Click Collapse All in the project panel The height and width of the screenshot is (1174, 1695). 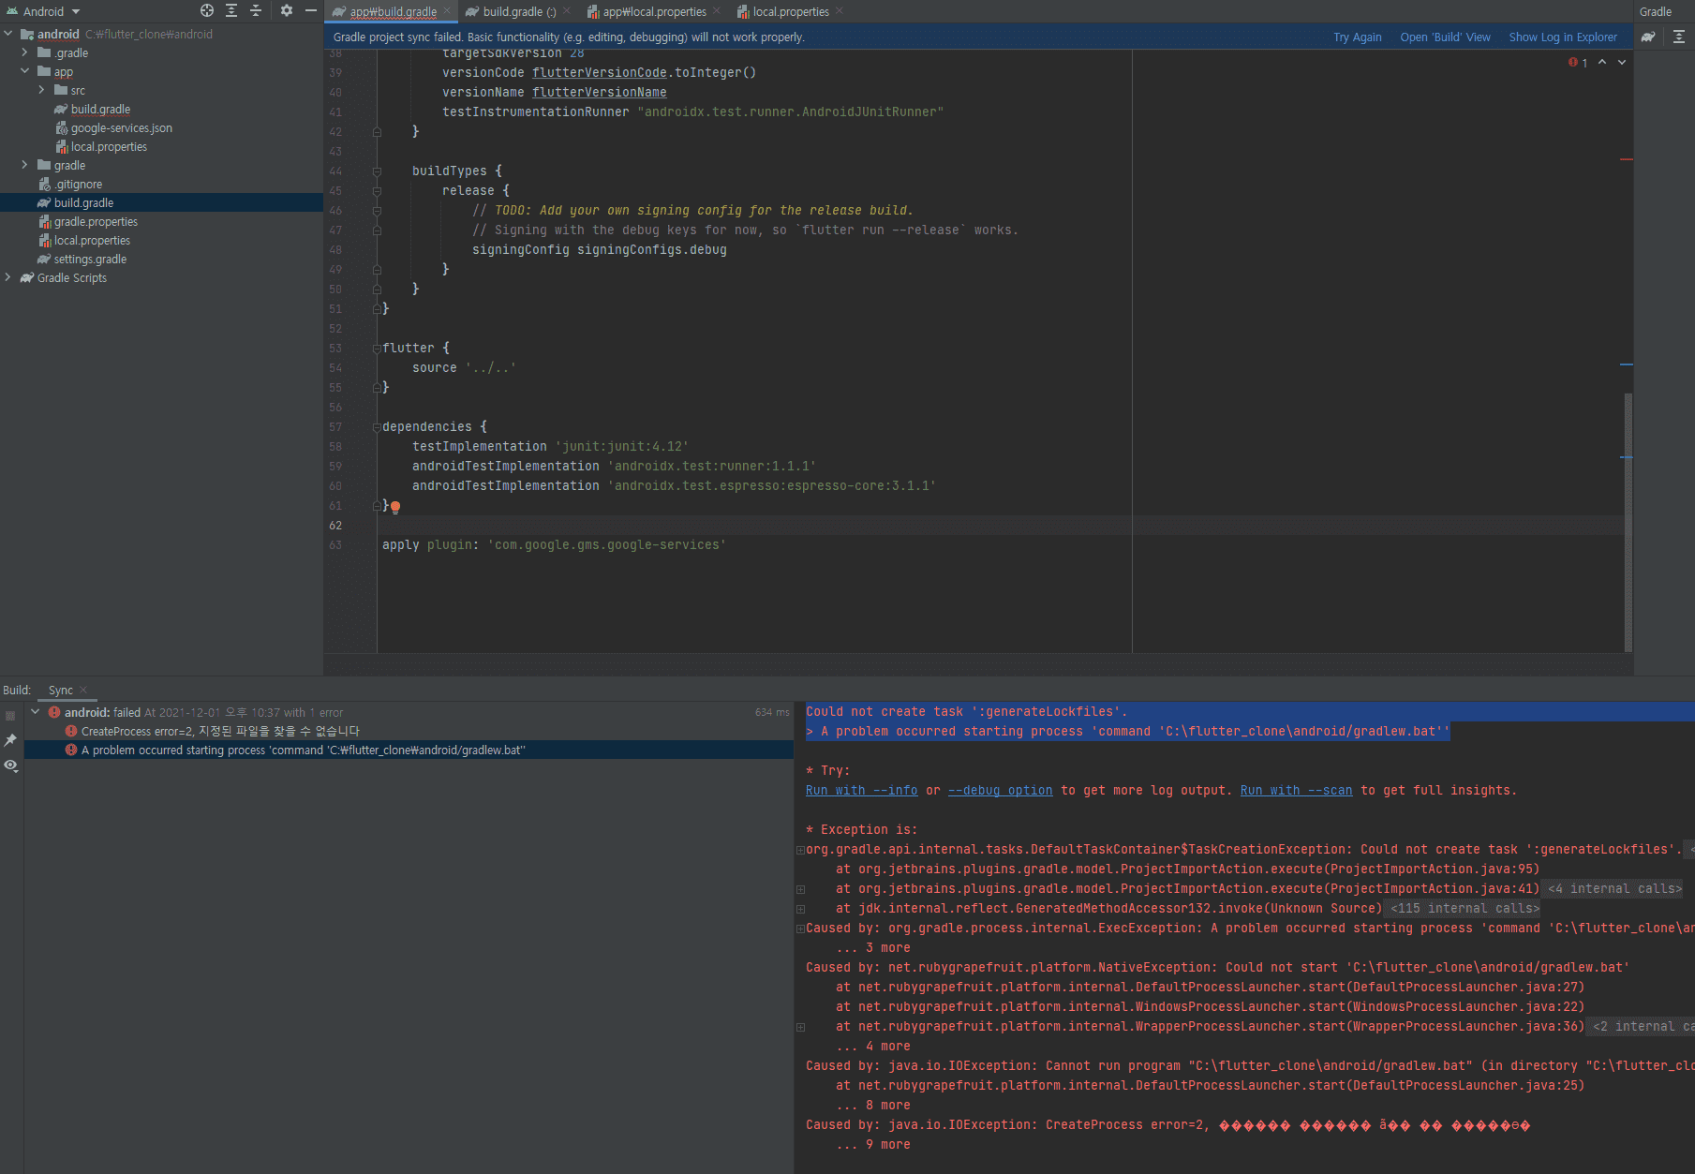[256, 11]
